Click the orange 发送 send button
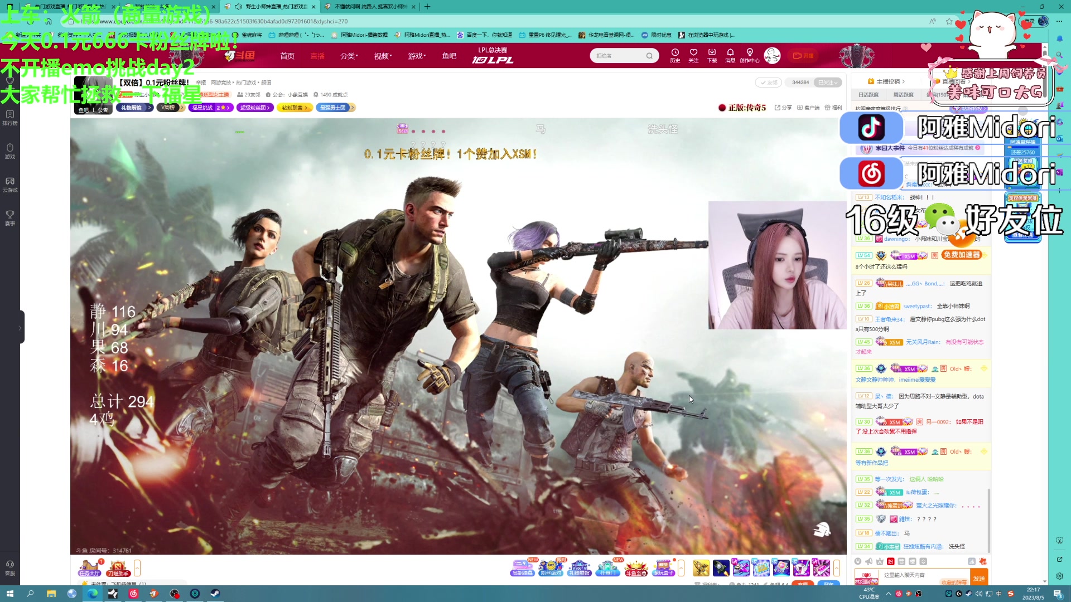This screenshot has height=602, width=1071. tap(979, 577)
